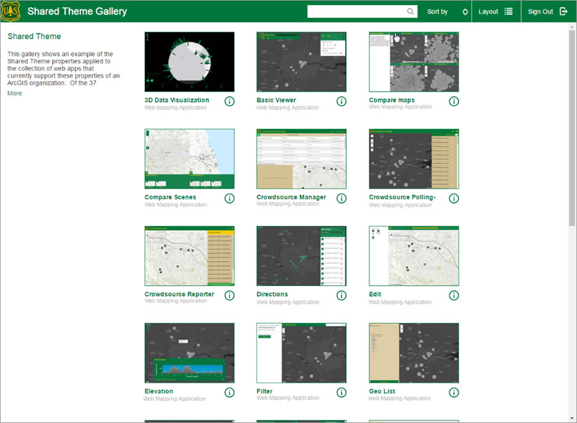Click the search magnifier icon
577x423 pixels.
(x=411, y=11)
